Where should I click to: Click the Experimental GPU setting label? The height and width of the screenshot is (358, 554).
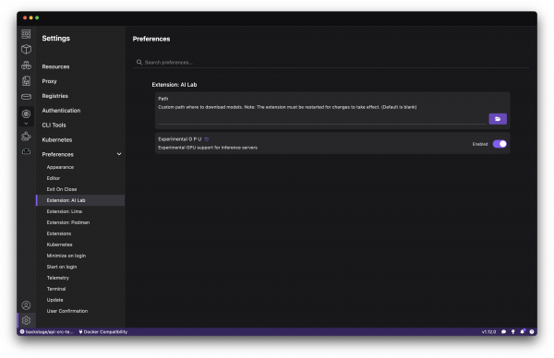pos(179,139)
